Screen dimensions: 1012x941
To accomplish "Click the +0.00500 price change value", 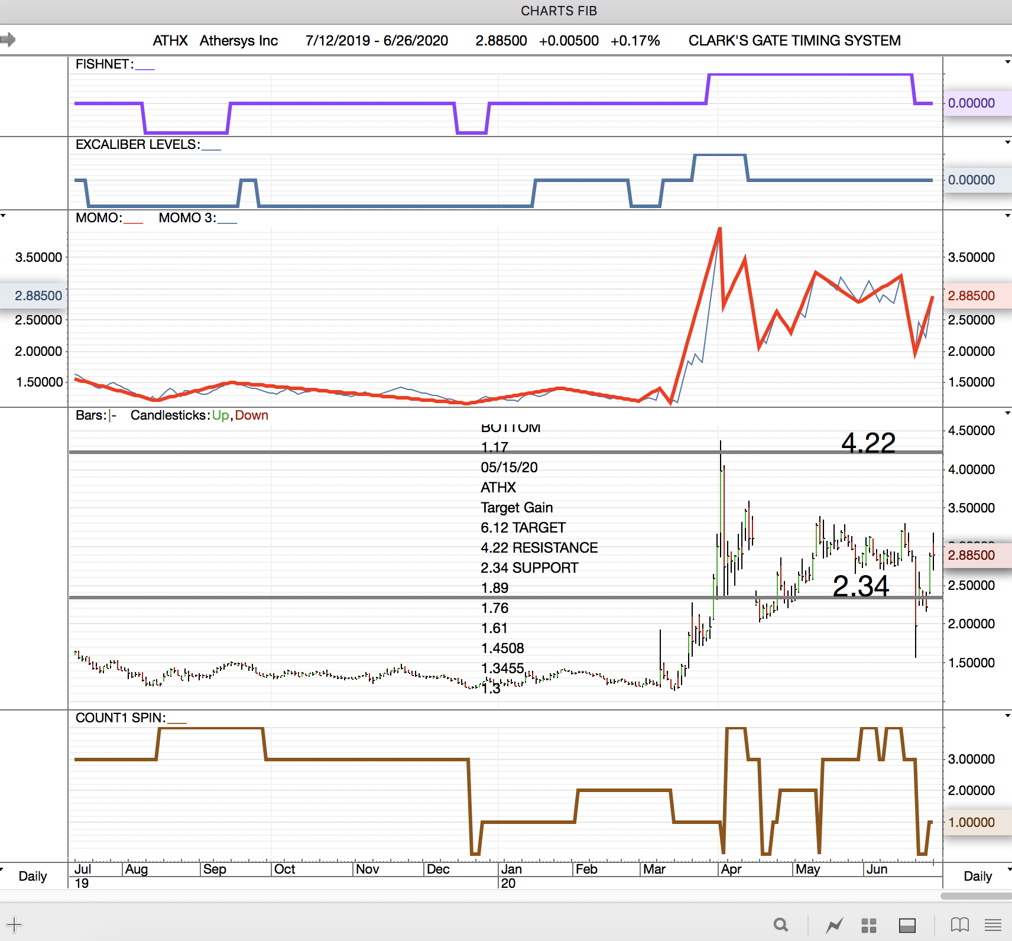I will [569, 41].
